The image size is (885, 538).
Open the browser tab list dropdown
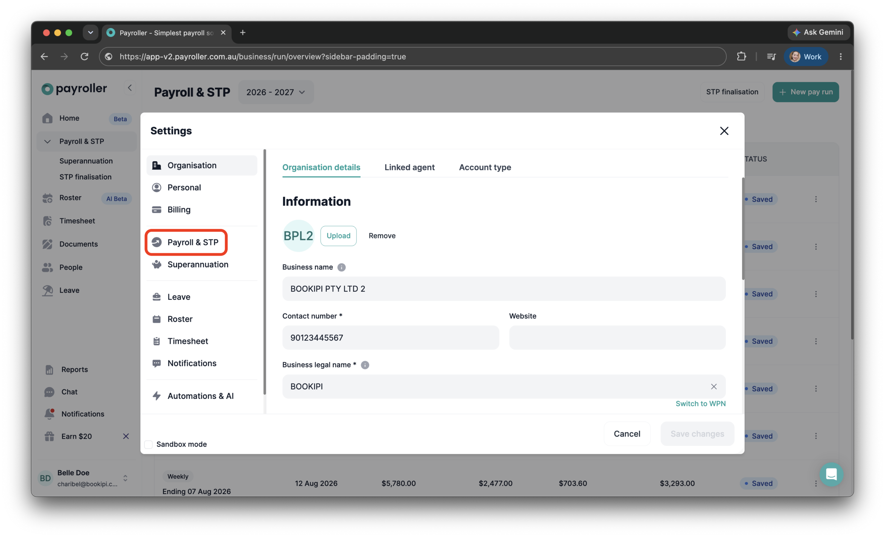click(90, 33)
